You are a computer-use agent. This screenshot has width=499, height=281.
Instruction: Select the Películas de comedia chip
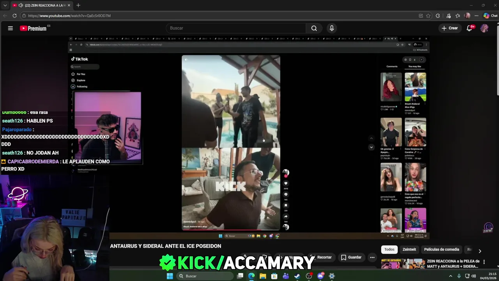coord(441,249)
